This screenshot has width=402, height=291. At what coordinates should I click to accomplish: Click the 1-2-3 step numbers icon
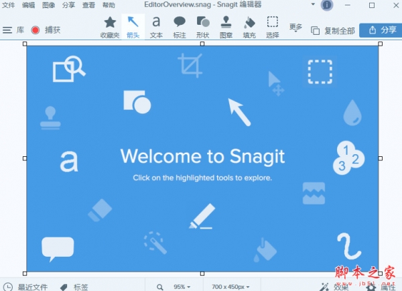348,158
